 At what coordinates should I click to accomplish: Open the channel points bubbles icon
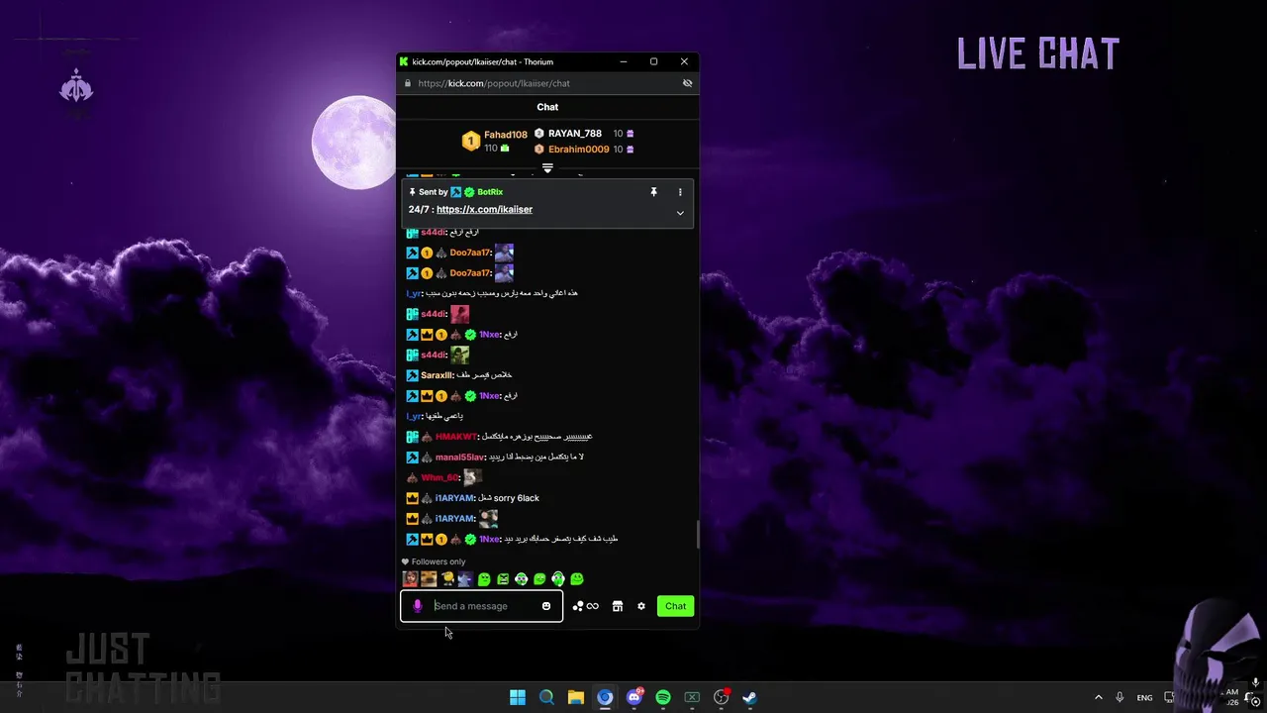(578, 606)
